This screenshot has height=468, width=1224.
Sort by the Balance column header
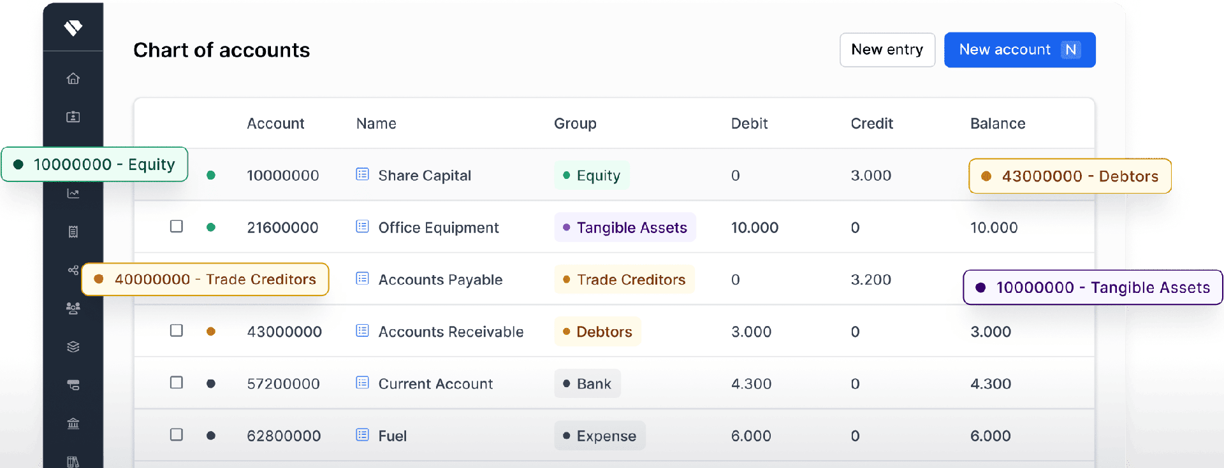998,124
